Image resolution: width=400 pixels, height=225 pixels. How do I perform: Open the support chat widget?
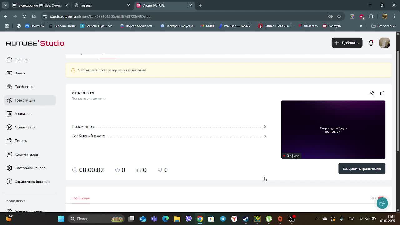click(x=382, y=203)
